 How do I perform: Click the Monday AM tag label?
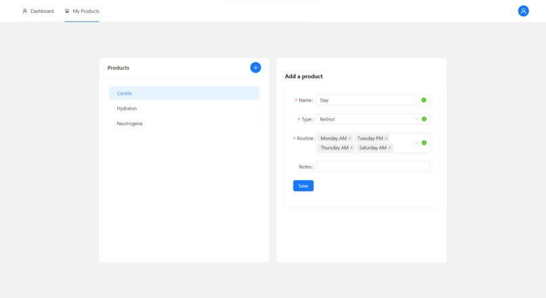[333, 139]
